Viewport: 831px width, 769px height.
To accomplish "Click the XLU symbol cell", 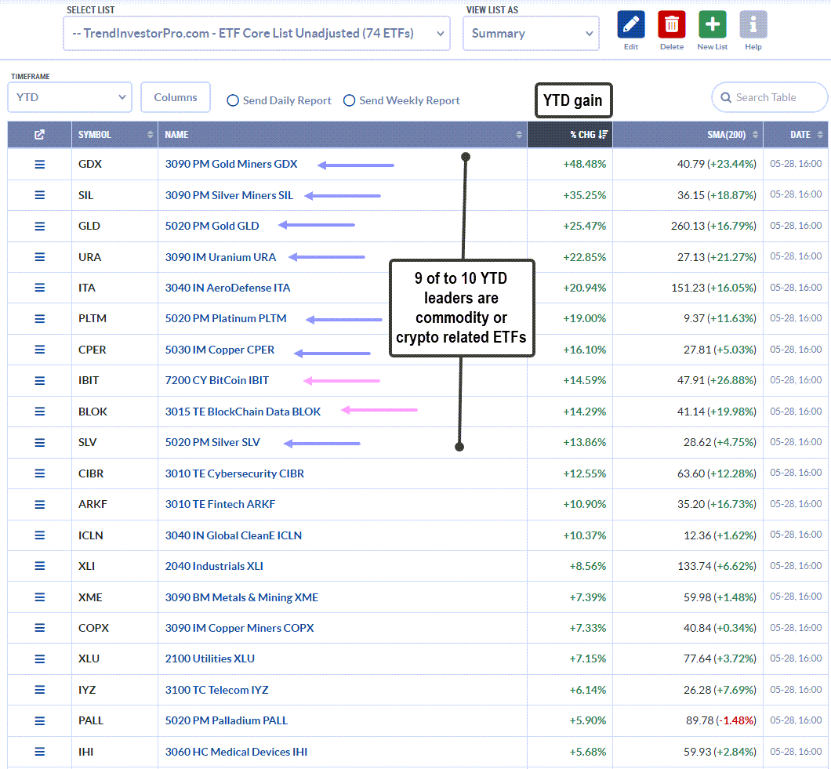I will click(114, 658).
